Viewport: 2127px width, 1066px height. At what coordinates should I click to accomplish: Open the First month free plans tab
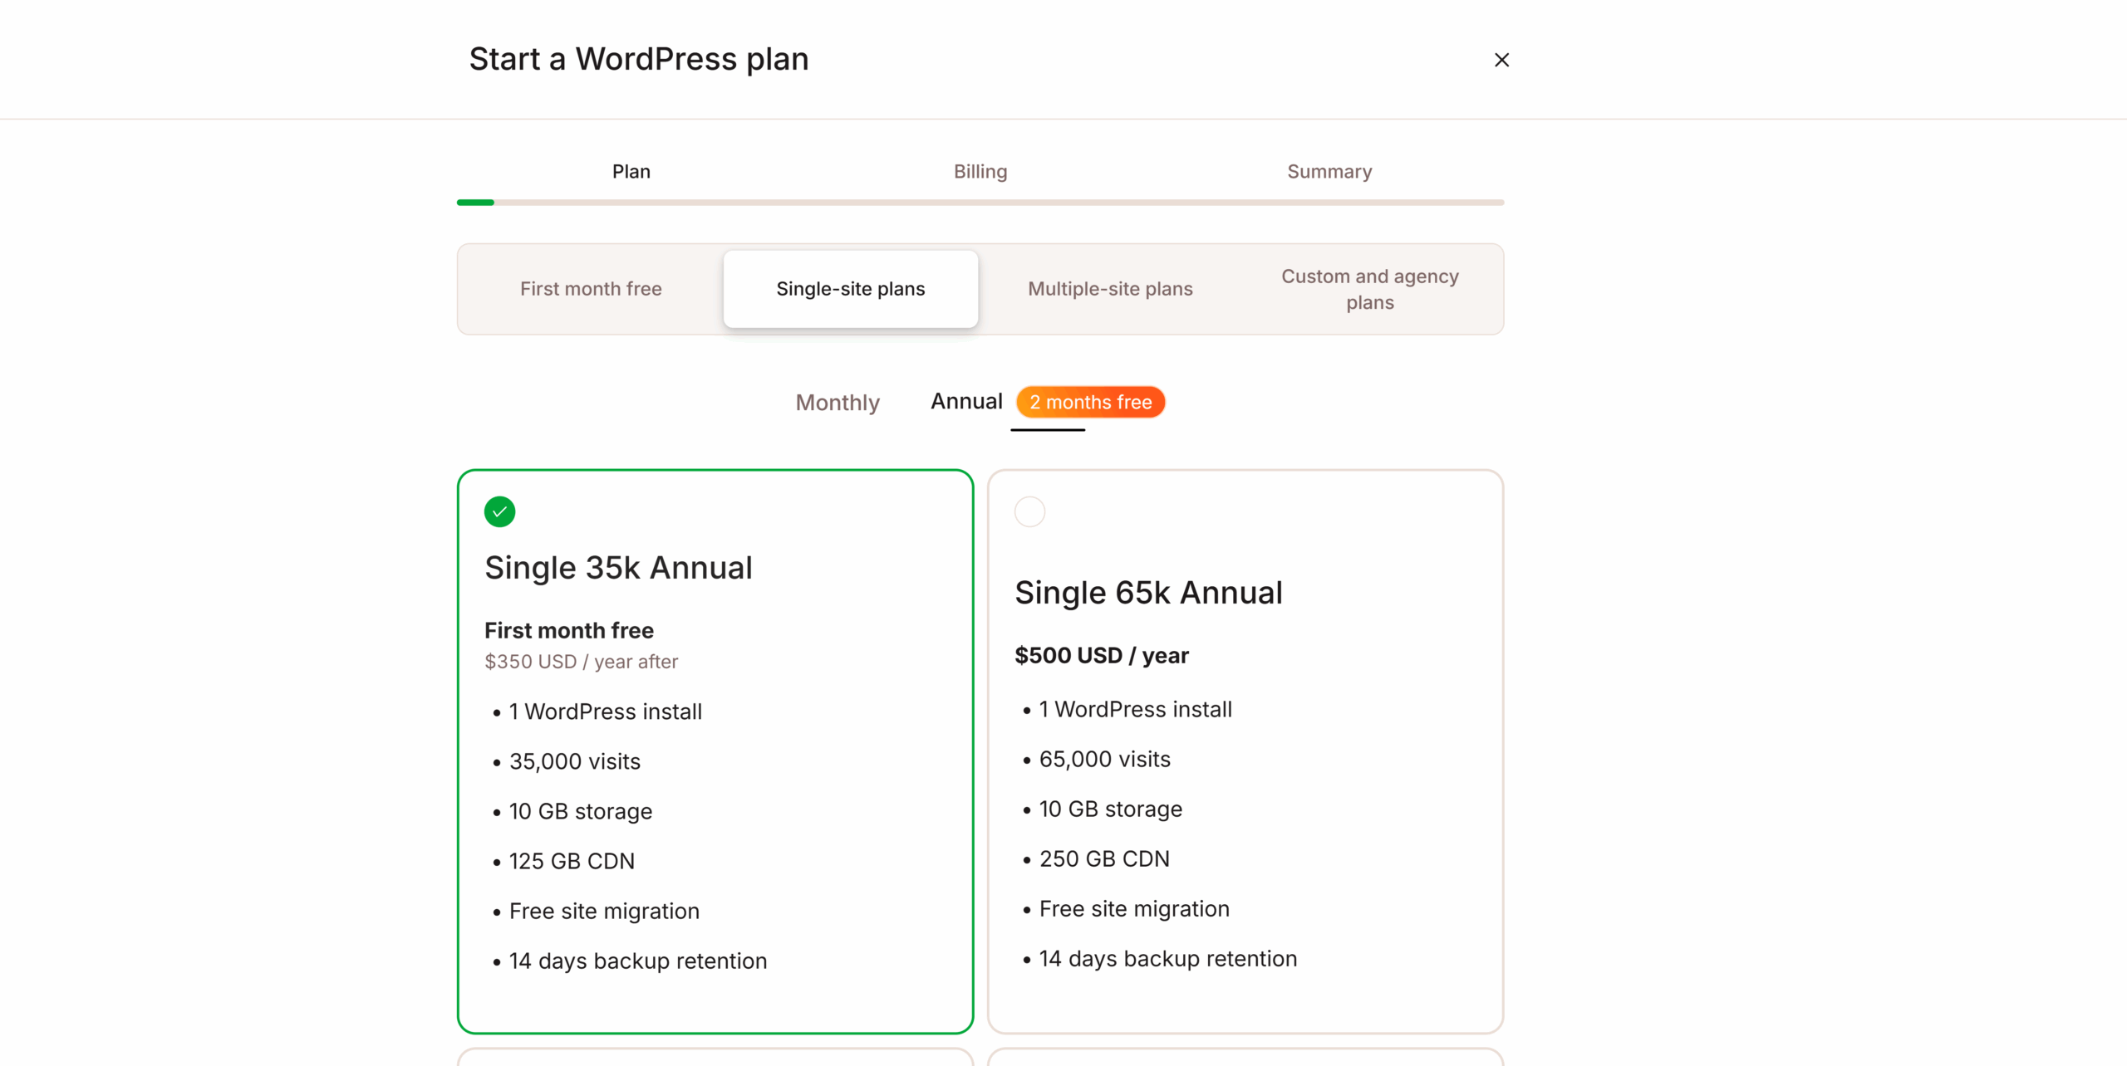591,288
